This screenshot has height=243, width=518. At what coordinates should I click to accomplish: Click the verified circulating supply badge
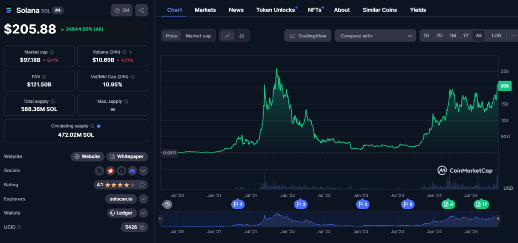(x=99, y=126)
